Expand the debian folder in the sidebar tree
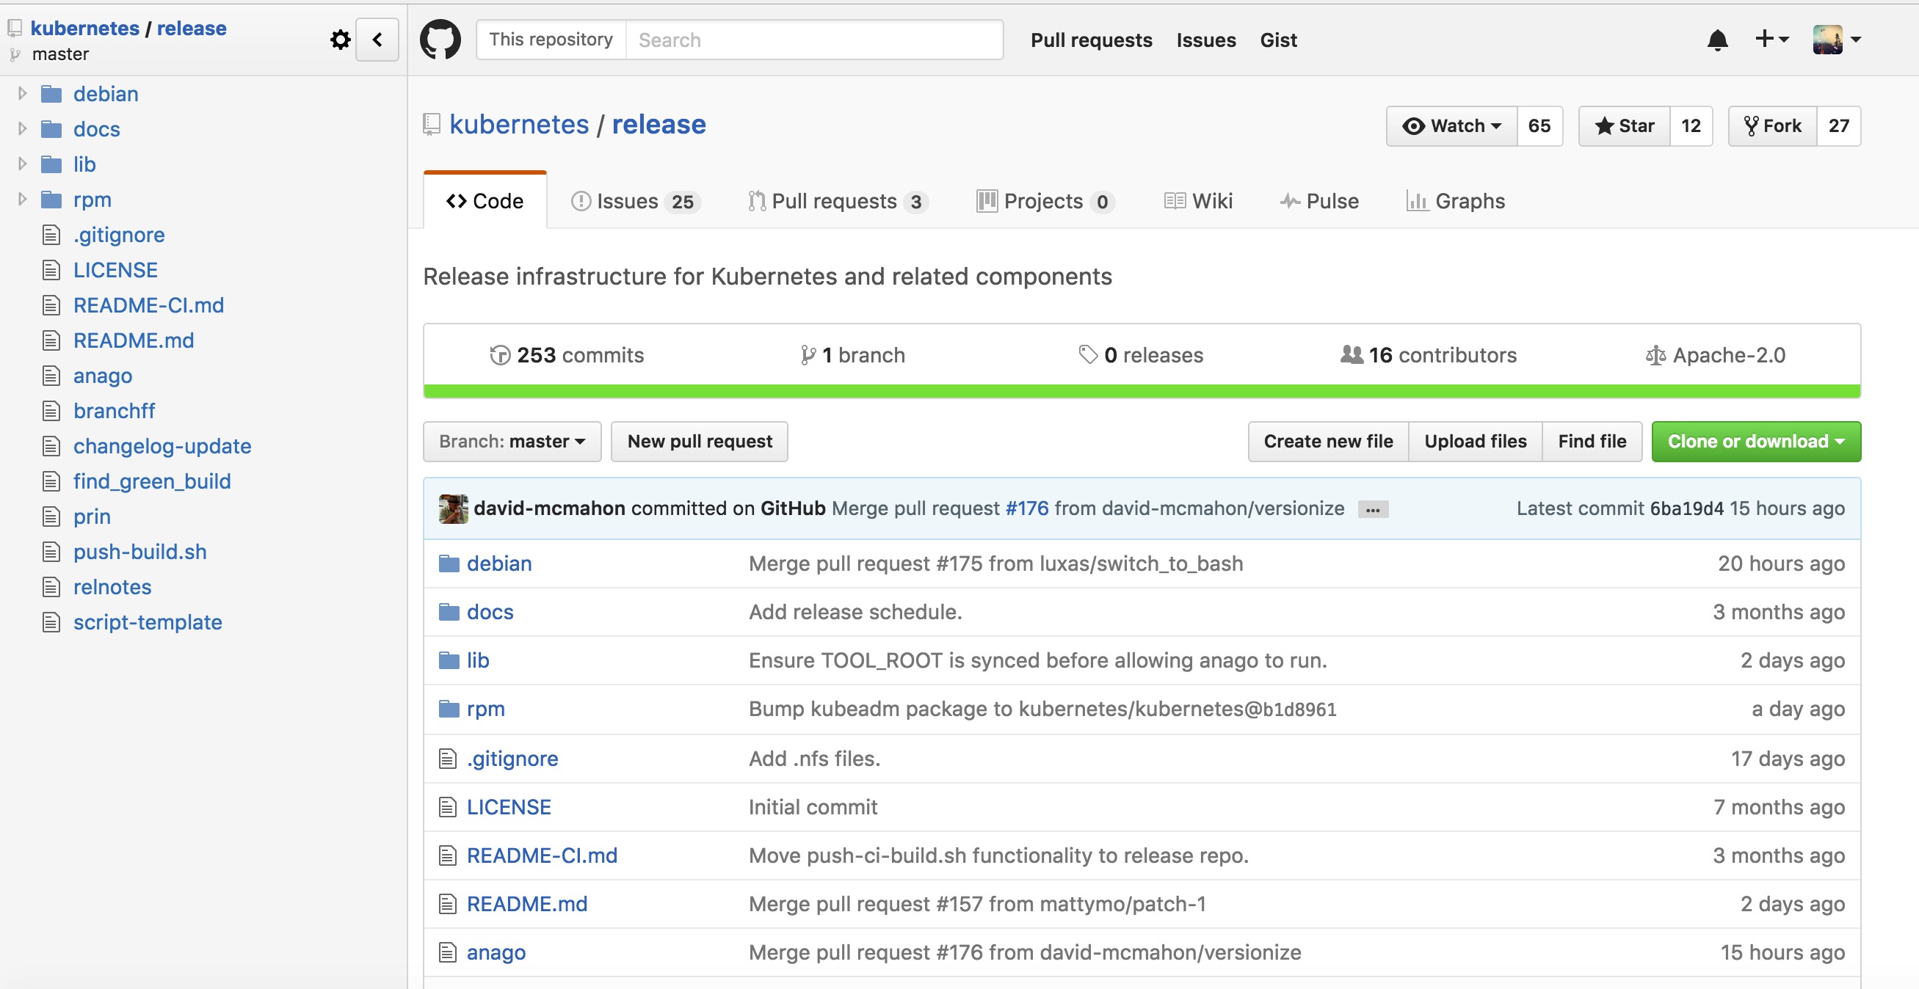Viewport: 1919px width, 989px height. click(22, 93)
